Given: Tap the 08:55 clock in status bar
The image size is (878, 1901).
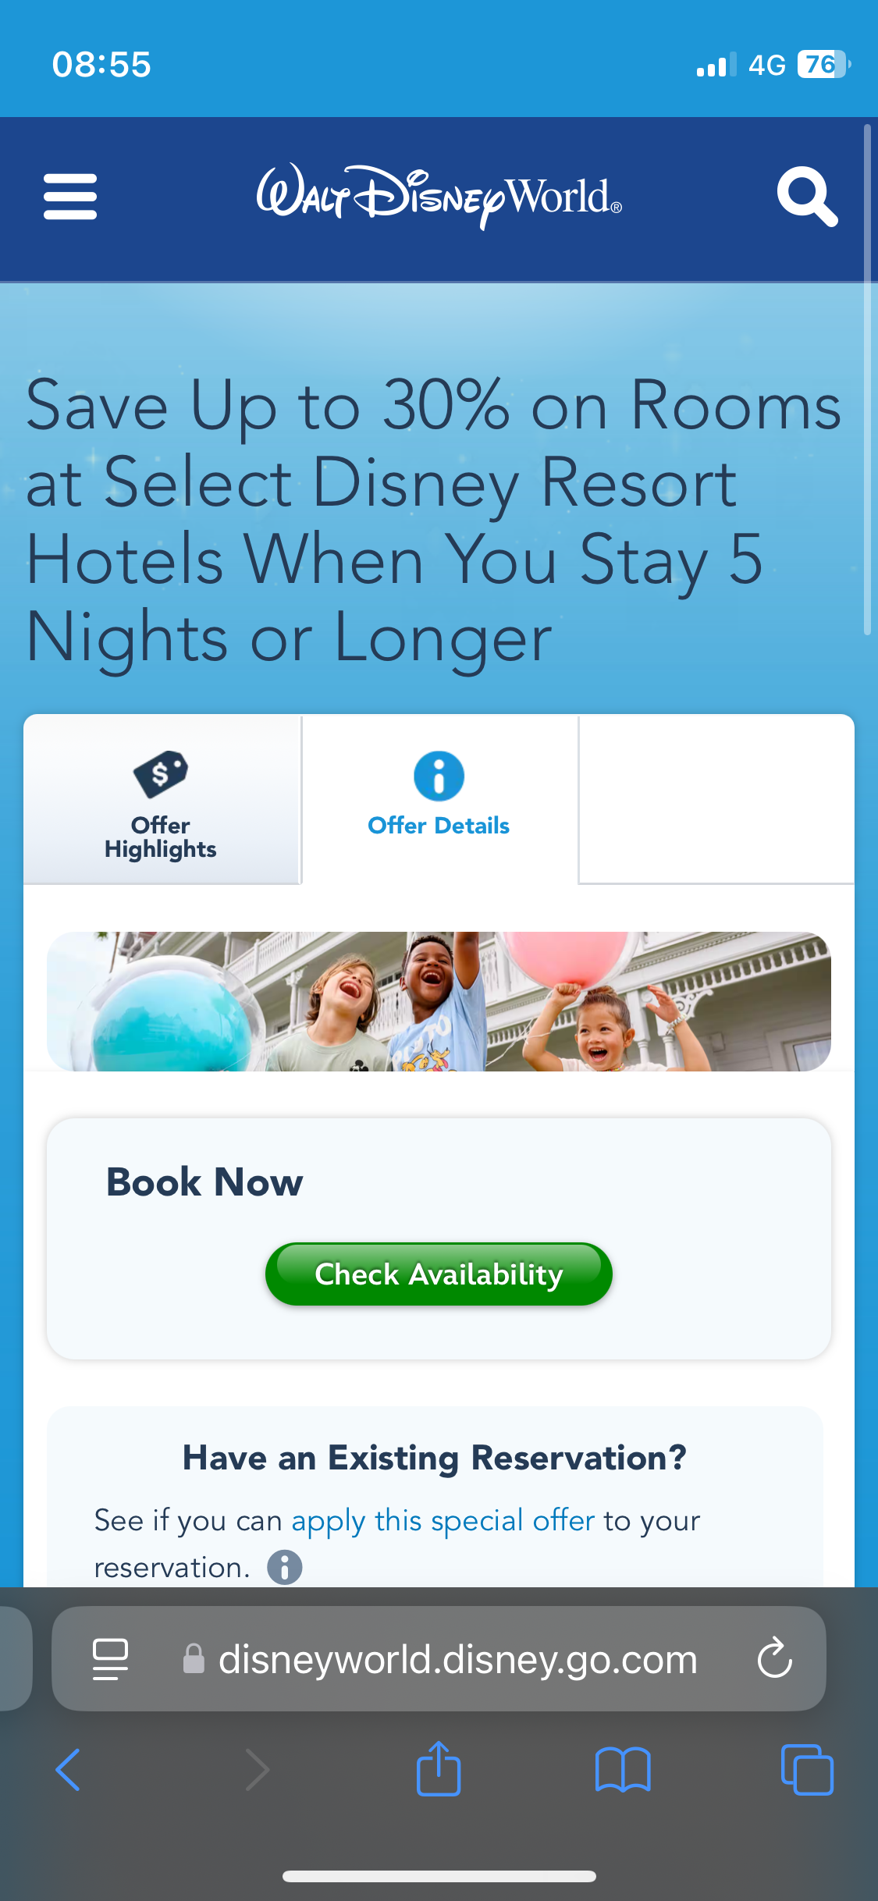Looking at the screenshot, I should pos(101,65).
